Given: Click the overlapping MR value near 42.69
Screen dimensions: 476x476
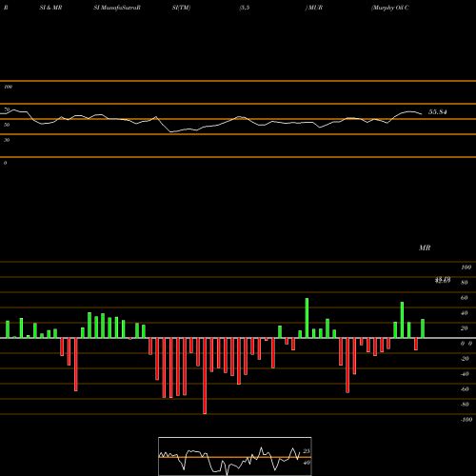Looking at the screenshot, I should (443, 280).
